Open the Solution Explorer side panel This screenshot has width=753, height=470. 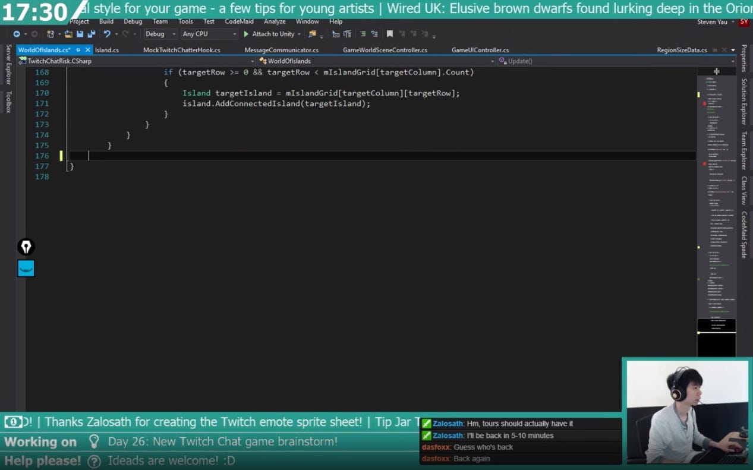[743, 102]
